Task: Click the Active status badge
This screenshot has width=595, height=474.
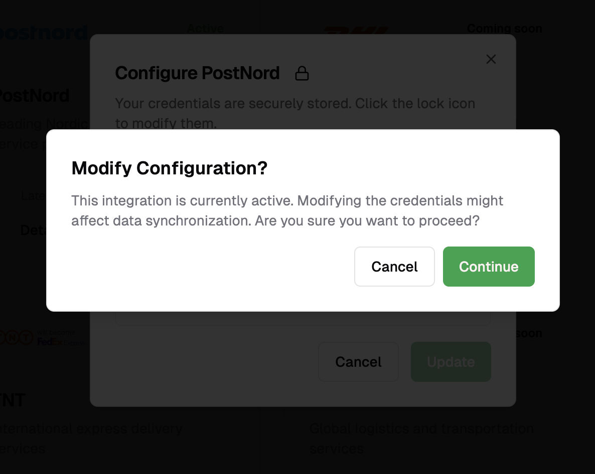Action: [x=205, y=29]
